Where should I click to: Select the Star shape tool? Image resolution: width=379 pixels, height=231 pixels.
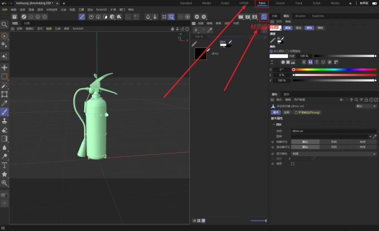(4, 174)
